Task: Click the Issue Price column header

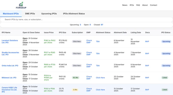Action: 49,32
